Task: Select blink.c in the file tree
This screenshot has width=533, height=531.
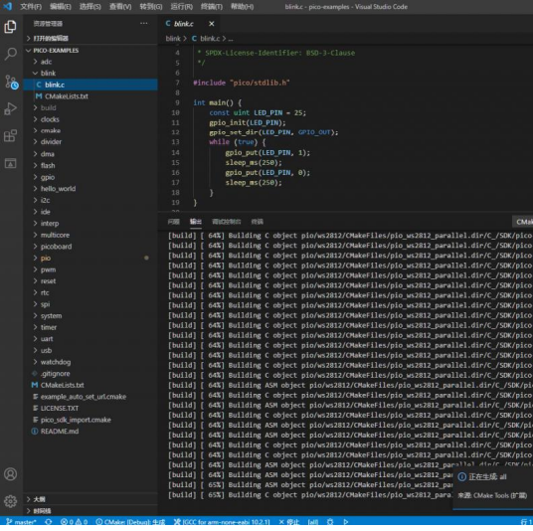Action: [90, 85]
